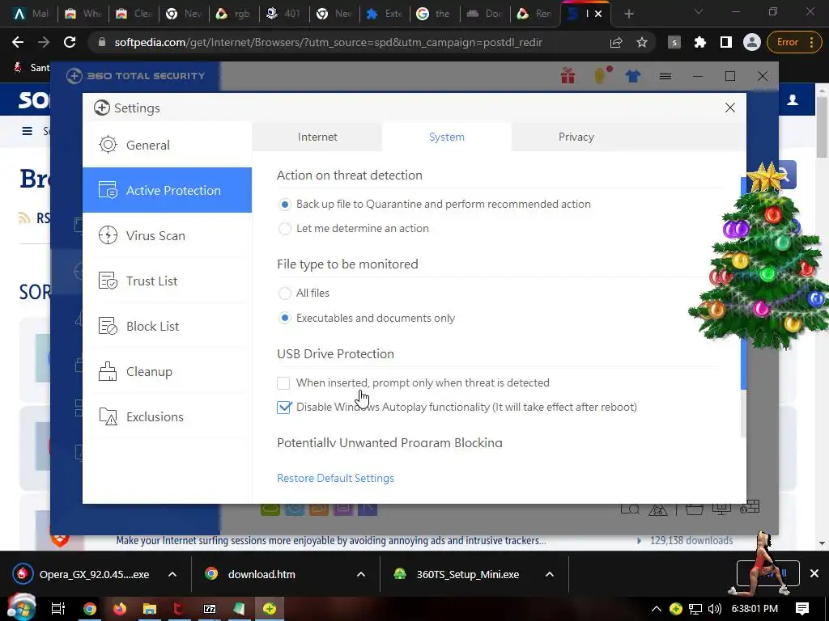
Task: Go back in Chrome browser
Action: coord(18,42)
